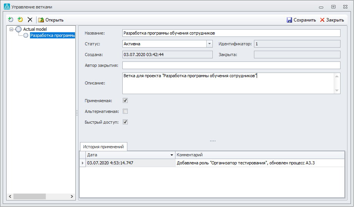The image size is (354, 207).
Task: Click the app icon in title bar
Action: 7,7
